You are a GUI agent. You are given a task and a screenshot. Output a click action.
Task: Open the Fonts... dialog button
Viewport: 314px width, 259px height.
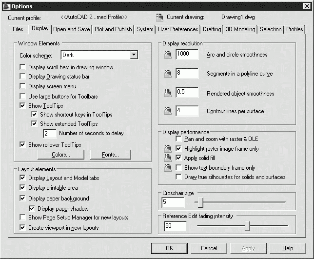pyautogui.click(x=111, y=155)
